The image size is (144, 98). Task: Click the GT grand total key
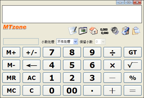[133, 52]
